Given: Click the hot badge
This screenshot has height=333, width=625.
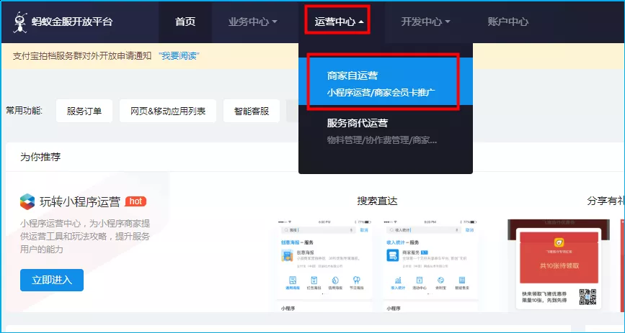Looking at the screenshot, I should tap(136, 201).
